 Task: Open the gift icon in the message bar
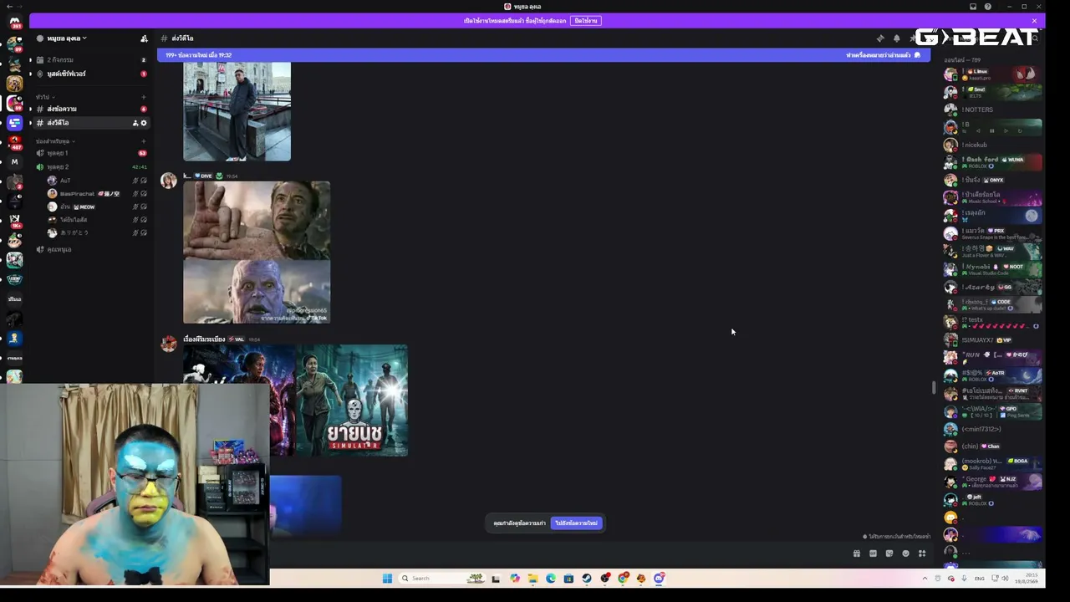coord(856,554)
